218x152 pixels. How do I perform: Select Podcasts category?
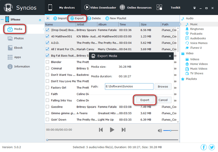(x=194, y=34)
